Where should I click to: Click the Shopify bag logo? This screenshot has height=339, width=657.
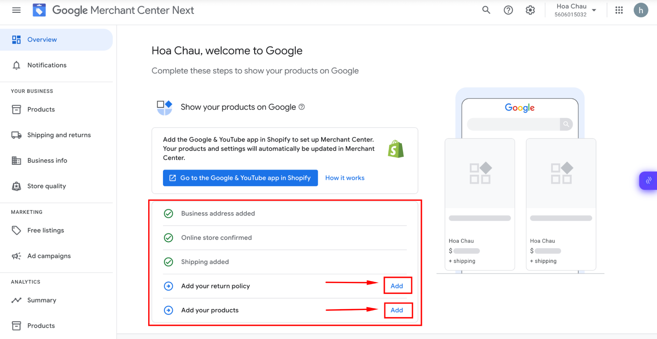396,149
